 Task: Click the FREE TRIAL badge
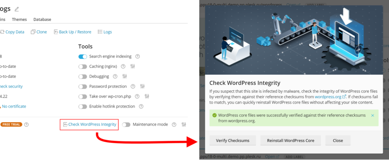click(11, 124)
